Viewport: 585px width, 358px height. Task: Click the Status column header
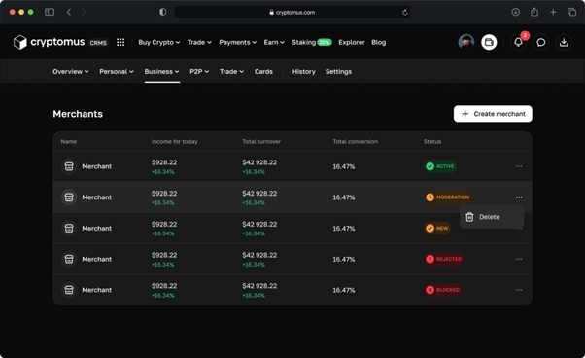[x=432, y=141]
